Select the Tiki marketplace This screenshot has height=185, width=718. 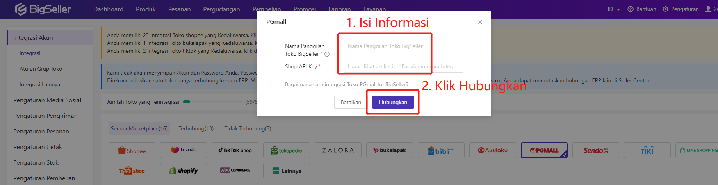click(647, 150)
